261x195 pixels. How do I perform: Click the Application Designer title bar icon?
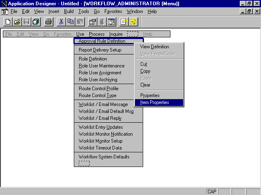(4, 4)
